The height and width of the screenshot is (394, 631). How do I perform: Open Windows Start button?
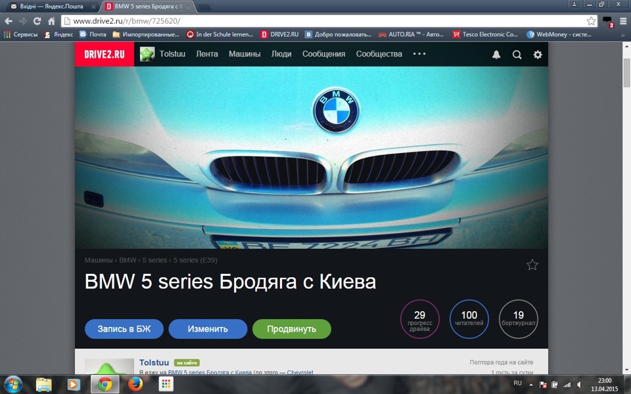(13, 384)
